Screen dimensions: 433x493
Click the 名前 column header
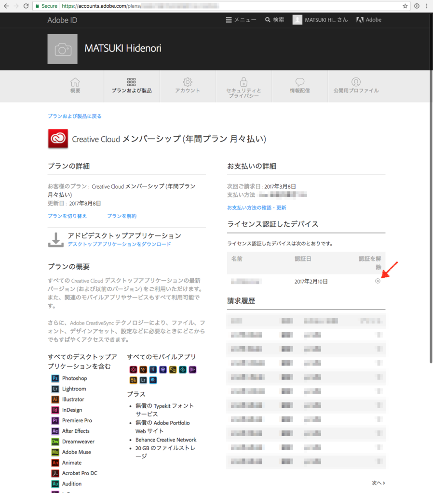[x=237, y=259]
